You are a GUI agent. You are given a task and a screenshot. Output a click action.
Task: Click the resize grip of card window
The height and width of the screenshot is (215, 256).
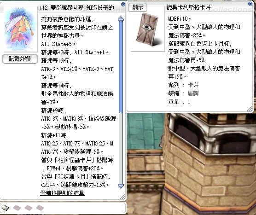[250, 109]
